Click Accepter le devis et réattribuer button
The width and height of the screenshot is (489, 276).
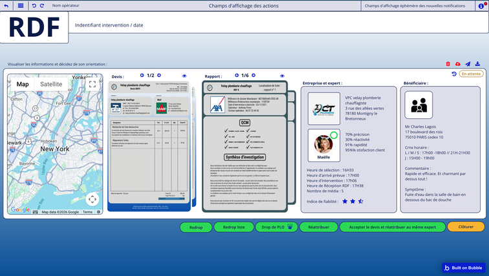[x=393, y=227]
